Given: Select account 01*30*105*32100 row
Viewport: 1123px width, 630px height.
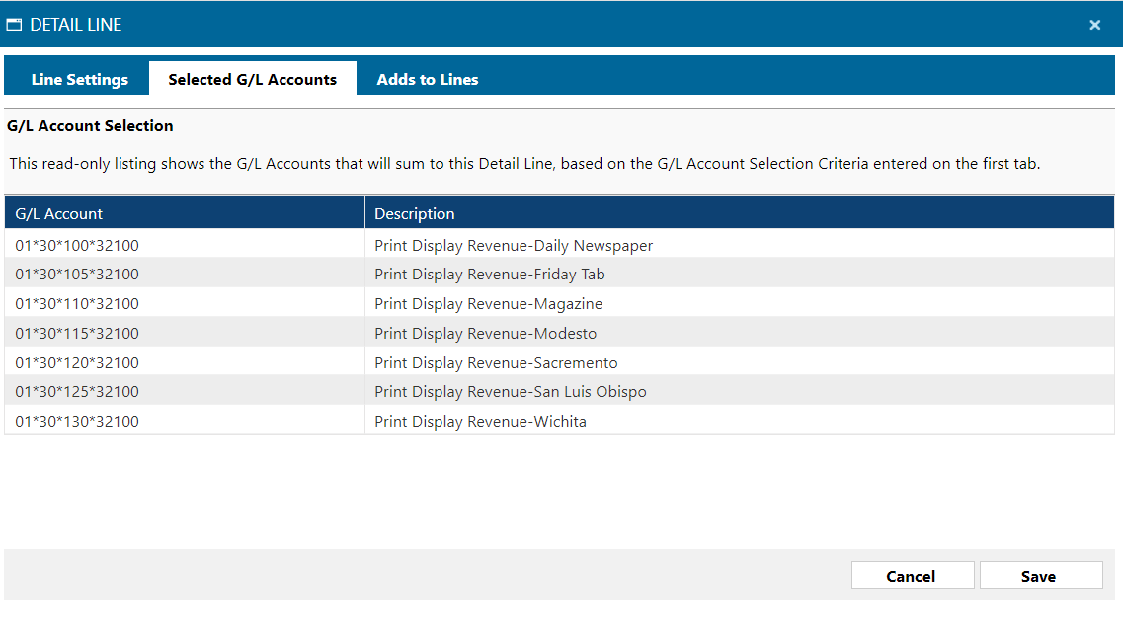Looking at the screenshot, I should coord(77,274).
